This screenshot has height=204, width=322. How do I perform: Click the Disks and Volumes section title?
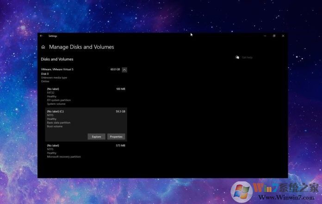tap(57, 60)
